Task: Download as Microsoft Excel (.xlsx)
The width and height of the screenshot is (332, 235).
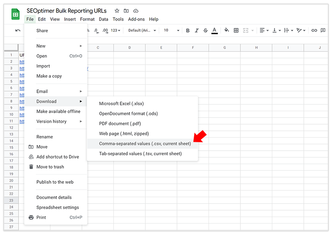Action: [x=142, y=104]
